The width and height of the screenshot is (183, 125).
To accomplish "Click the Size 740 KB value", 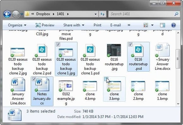I will pyautogui.click(x=88, y=111).
